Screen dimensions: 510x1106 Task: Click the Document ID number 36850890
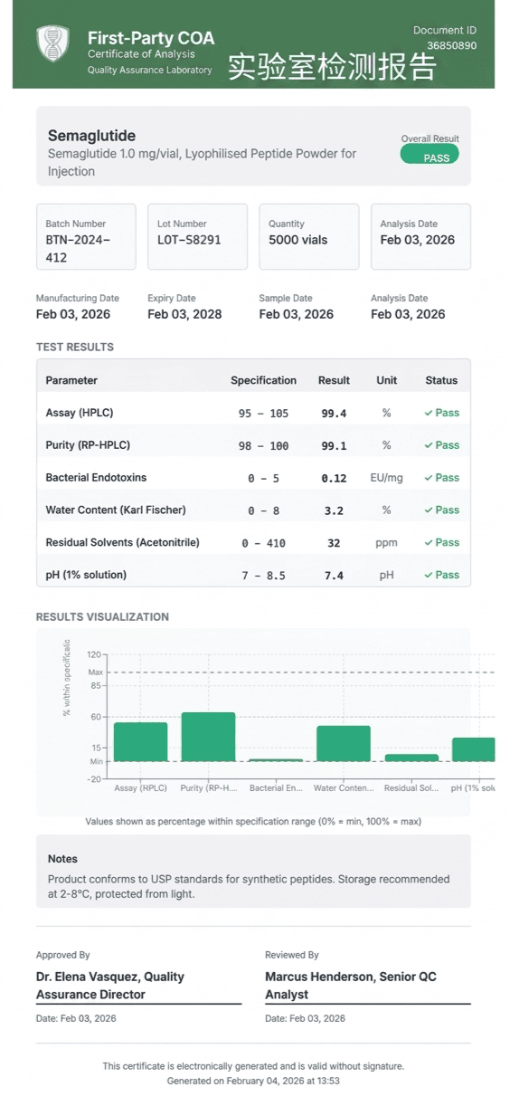point(451,45)
